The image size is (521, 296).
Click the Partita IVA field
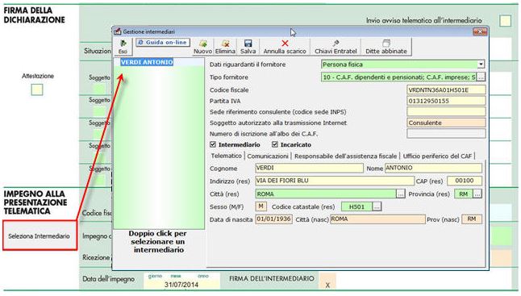[x=446, y=101]
